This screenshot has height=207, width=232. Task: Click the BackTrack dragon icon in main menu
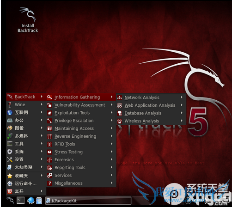coord(10,97)
